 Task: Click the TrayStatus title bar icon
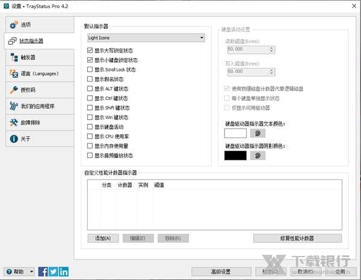click(6, 6)
